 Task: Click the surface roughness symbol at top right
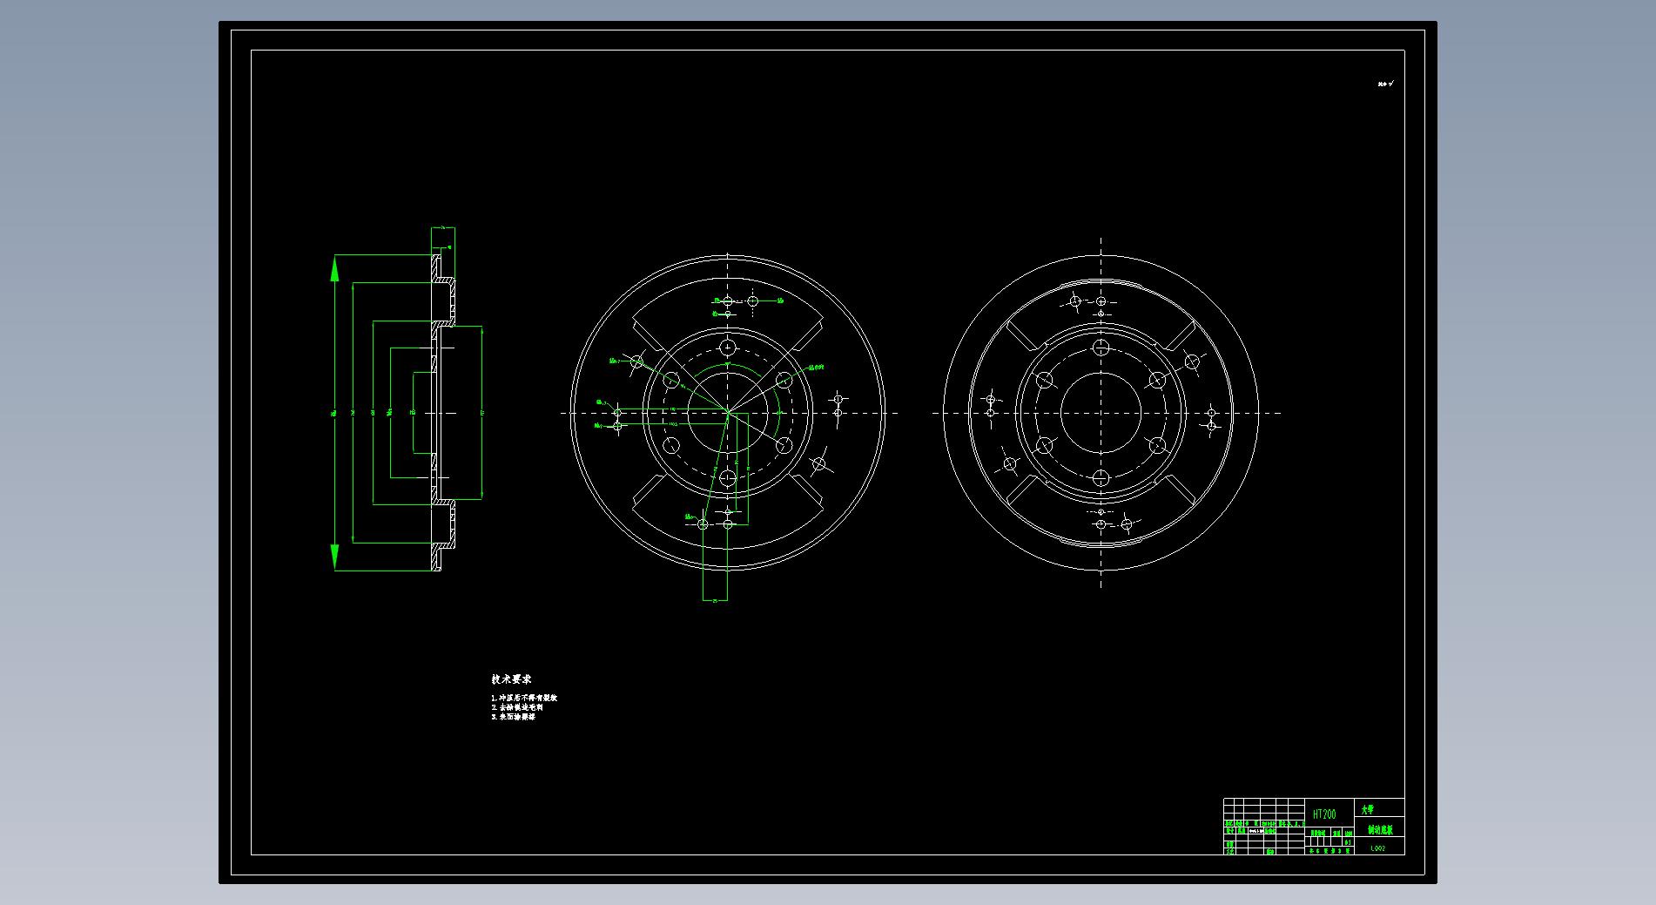point(1385,84)
